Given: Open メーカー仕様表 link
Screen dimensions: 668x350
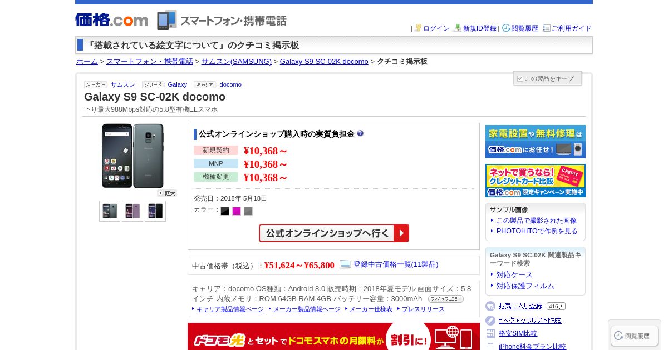Looking at the screenshot, I should [x=371, y=309].
